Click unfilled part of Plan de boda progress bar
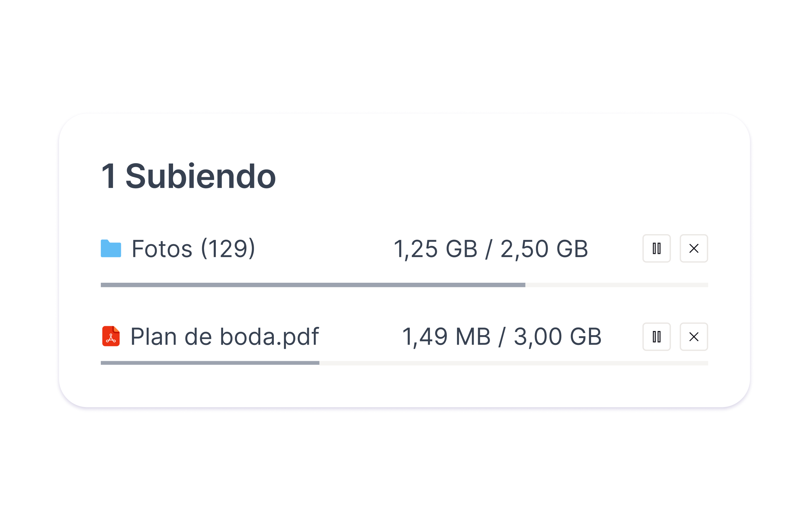 (x=514, y=363)
